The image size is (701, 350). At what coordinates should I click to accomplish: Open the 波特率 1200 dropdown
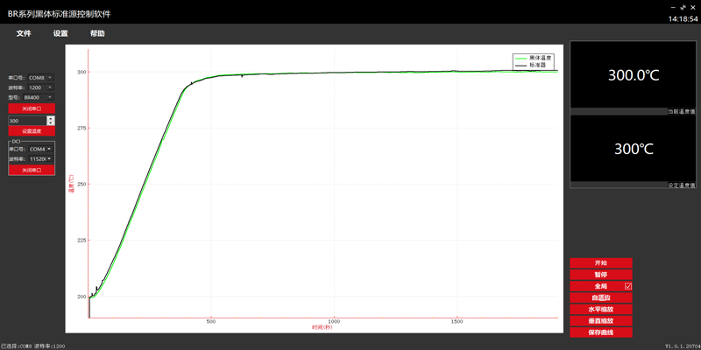[x=41, y=87]
